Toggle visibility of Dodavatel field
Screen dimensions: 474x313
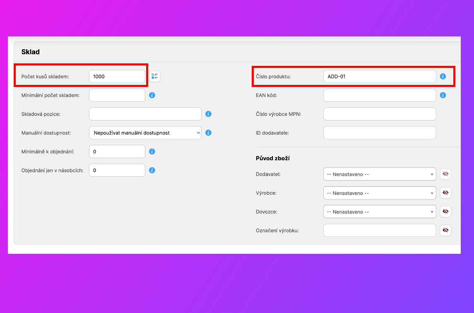point(445,174)
